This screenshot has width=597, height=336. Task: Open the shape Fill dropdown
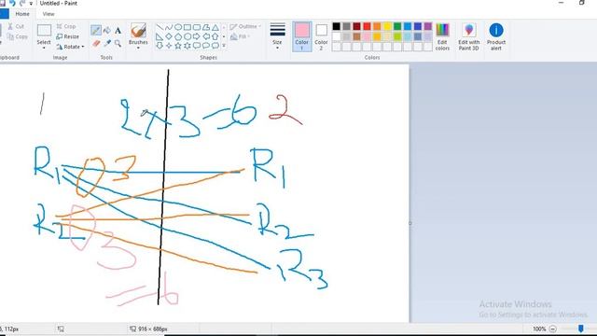point(240,36)
